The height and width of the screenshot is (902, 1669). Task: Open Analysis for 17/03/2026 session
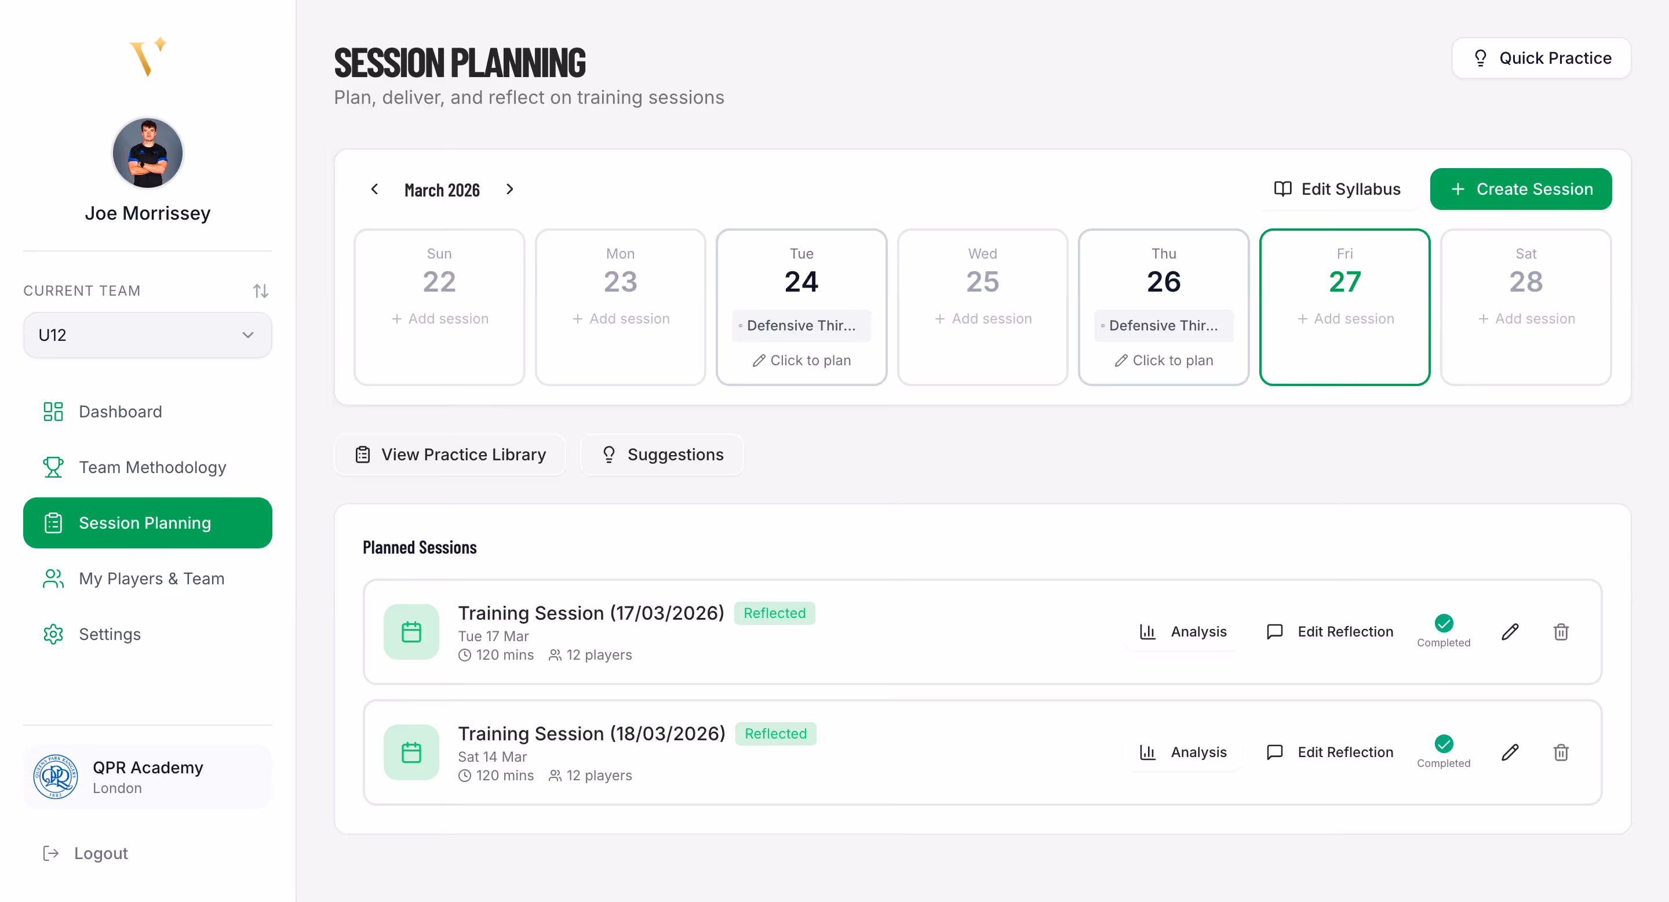point(1183,632)
